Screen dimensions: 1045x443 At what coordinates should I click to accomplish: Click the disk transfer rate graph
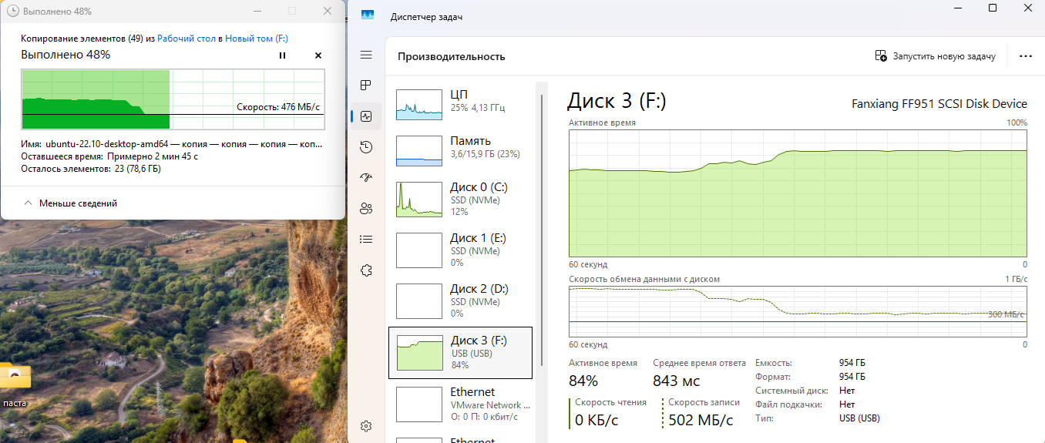(x=798, y=312)
